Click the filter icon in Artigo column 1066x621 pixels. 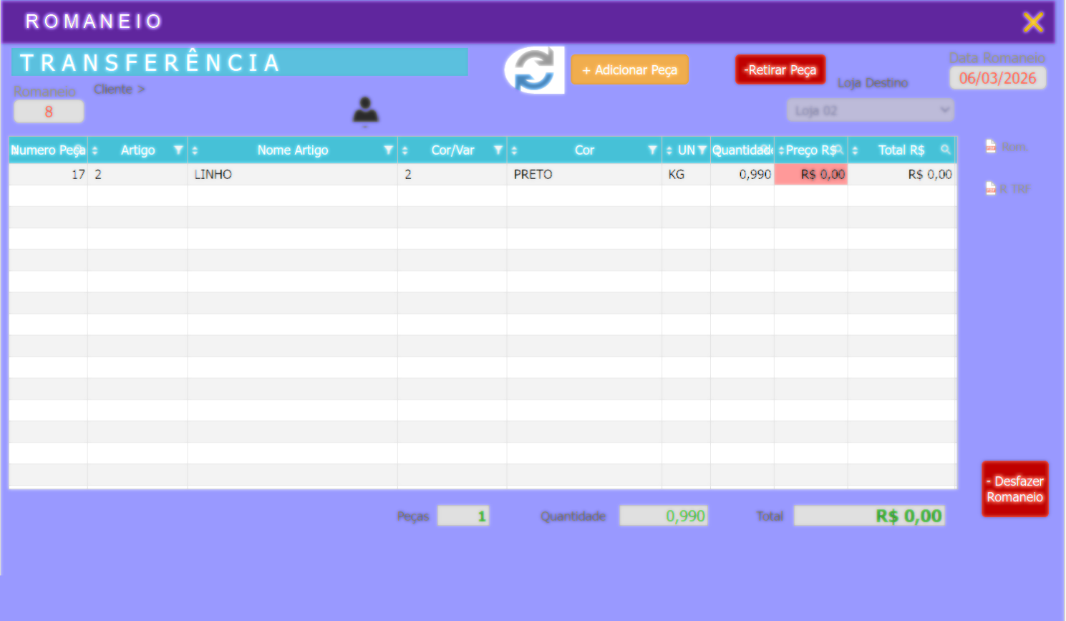(x=178, y=150)
